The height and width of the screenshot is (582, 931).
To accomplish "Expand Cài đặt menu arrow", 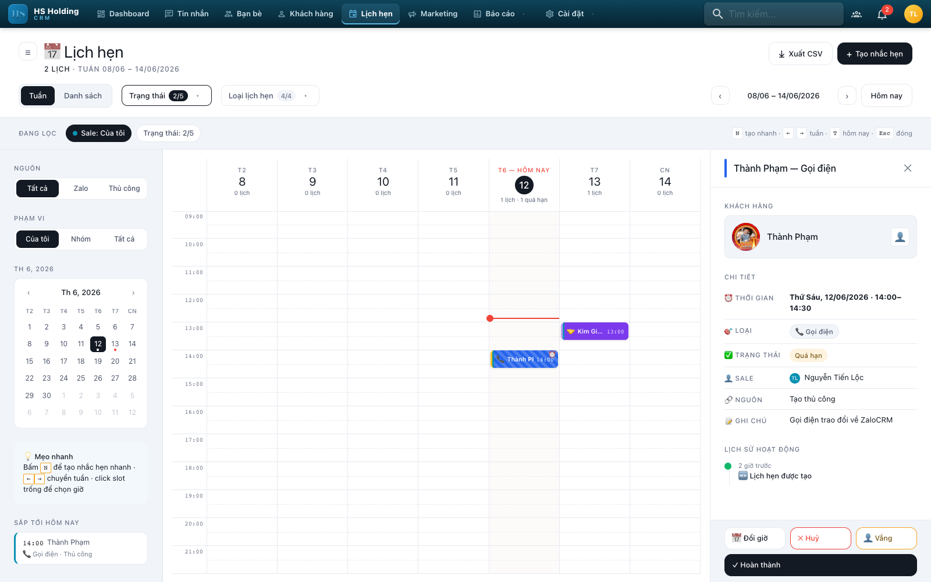I will point(592,14).
